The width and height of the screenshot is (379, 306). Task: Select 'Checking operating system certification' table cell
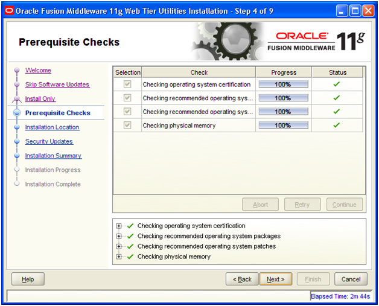[199, 84]
